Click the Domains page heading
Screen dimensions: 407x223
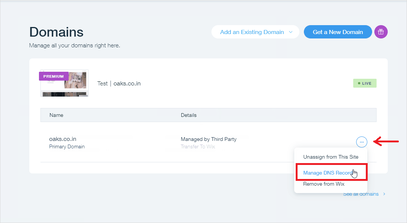pos(56,32)
